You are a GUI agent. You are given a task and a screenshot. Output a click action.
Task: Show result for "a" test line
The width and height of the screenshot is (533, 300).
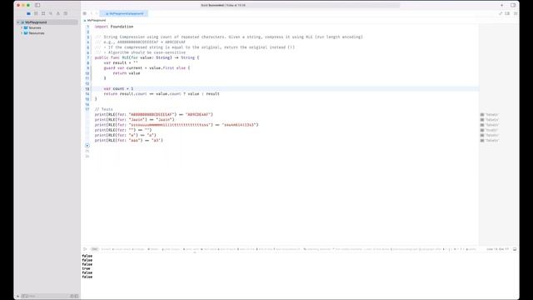482,135
